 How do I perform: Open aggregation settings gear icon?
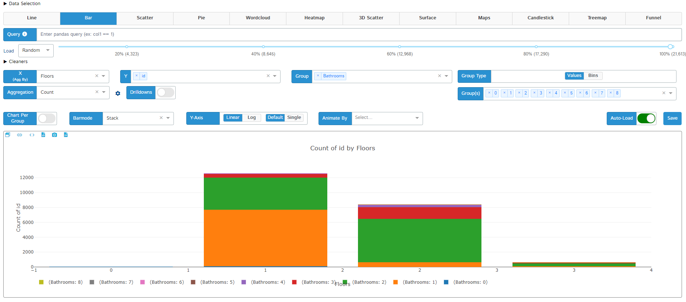(118, 93)
